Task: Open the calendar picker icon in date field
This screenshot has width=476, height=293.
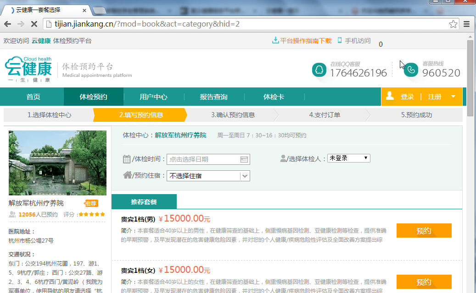Action: 244,159
